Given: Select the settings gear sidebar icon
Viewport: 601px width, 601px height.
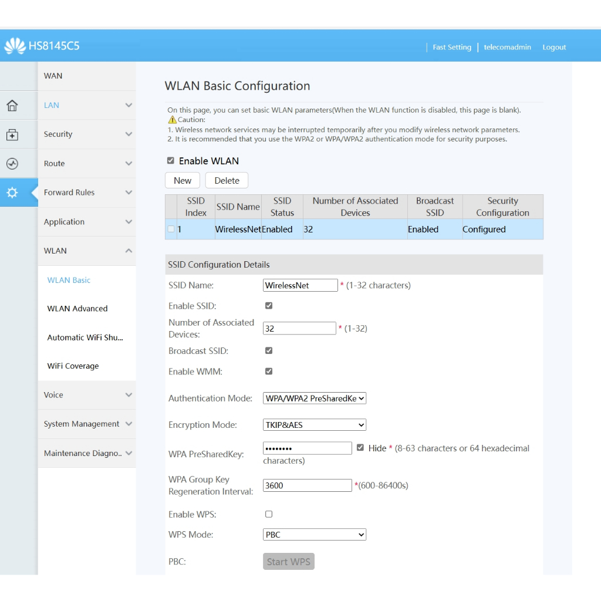Looking at the screenshot, I should [12, 193].
